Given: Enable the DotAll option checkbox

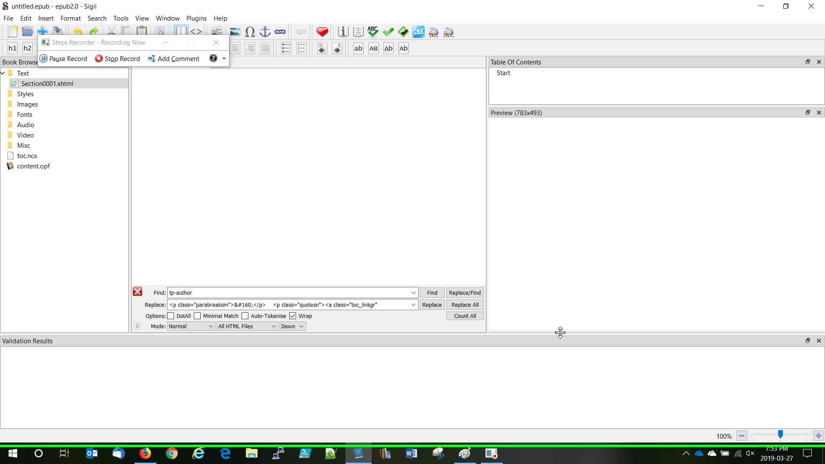Looking at the screenshot, I should [171, 316].
